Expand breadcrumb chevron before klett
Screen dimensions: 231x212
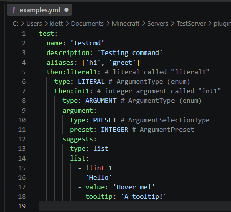pos(46,24)
